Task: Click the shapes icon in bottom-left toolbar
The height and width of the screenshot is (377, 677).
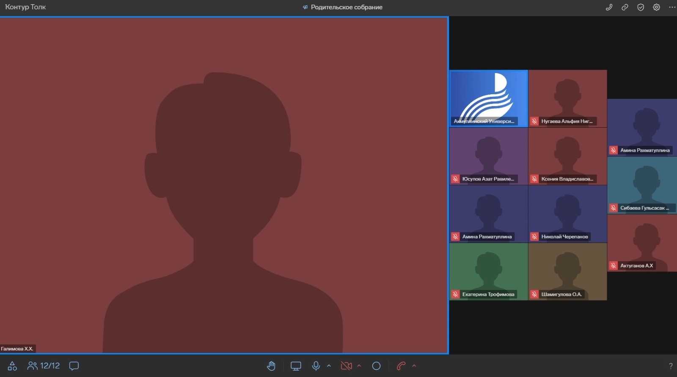Action: [12, 366]
